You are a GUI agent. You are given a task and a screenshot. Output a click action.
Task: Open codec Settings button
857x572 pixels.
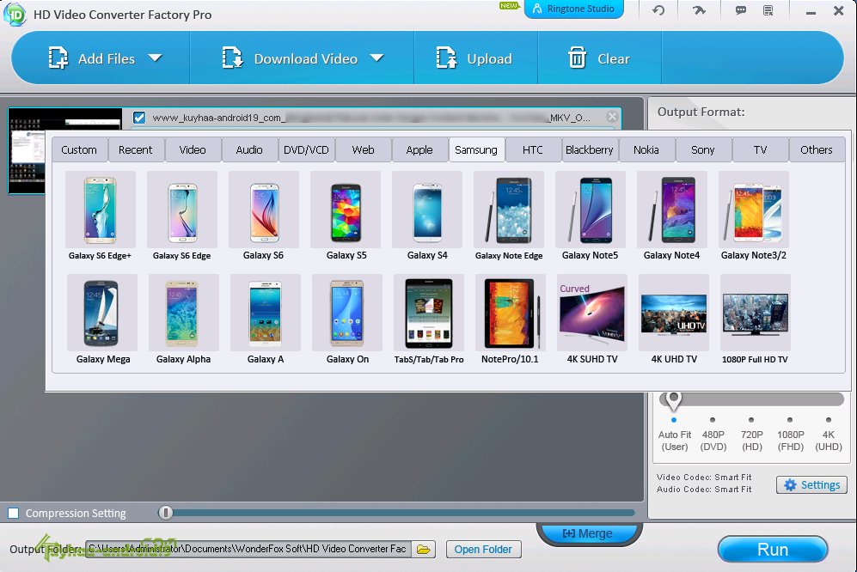tap(811, 485)
